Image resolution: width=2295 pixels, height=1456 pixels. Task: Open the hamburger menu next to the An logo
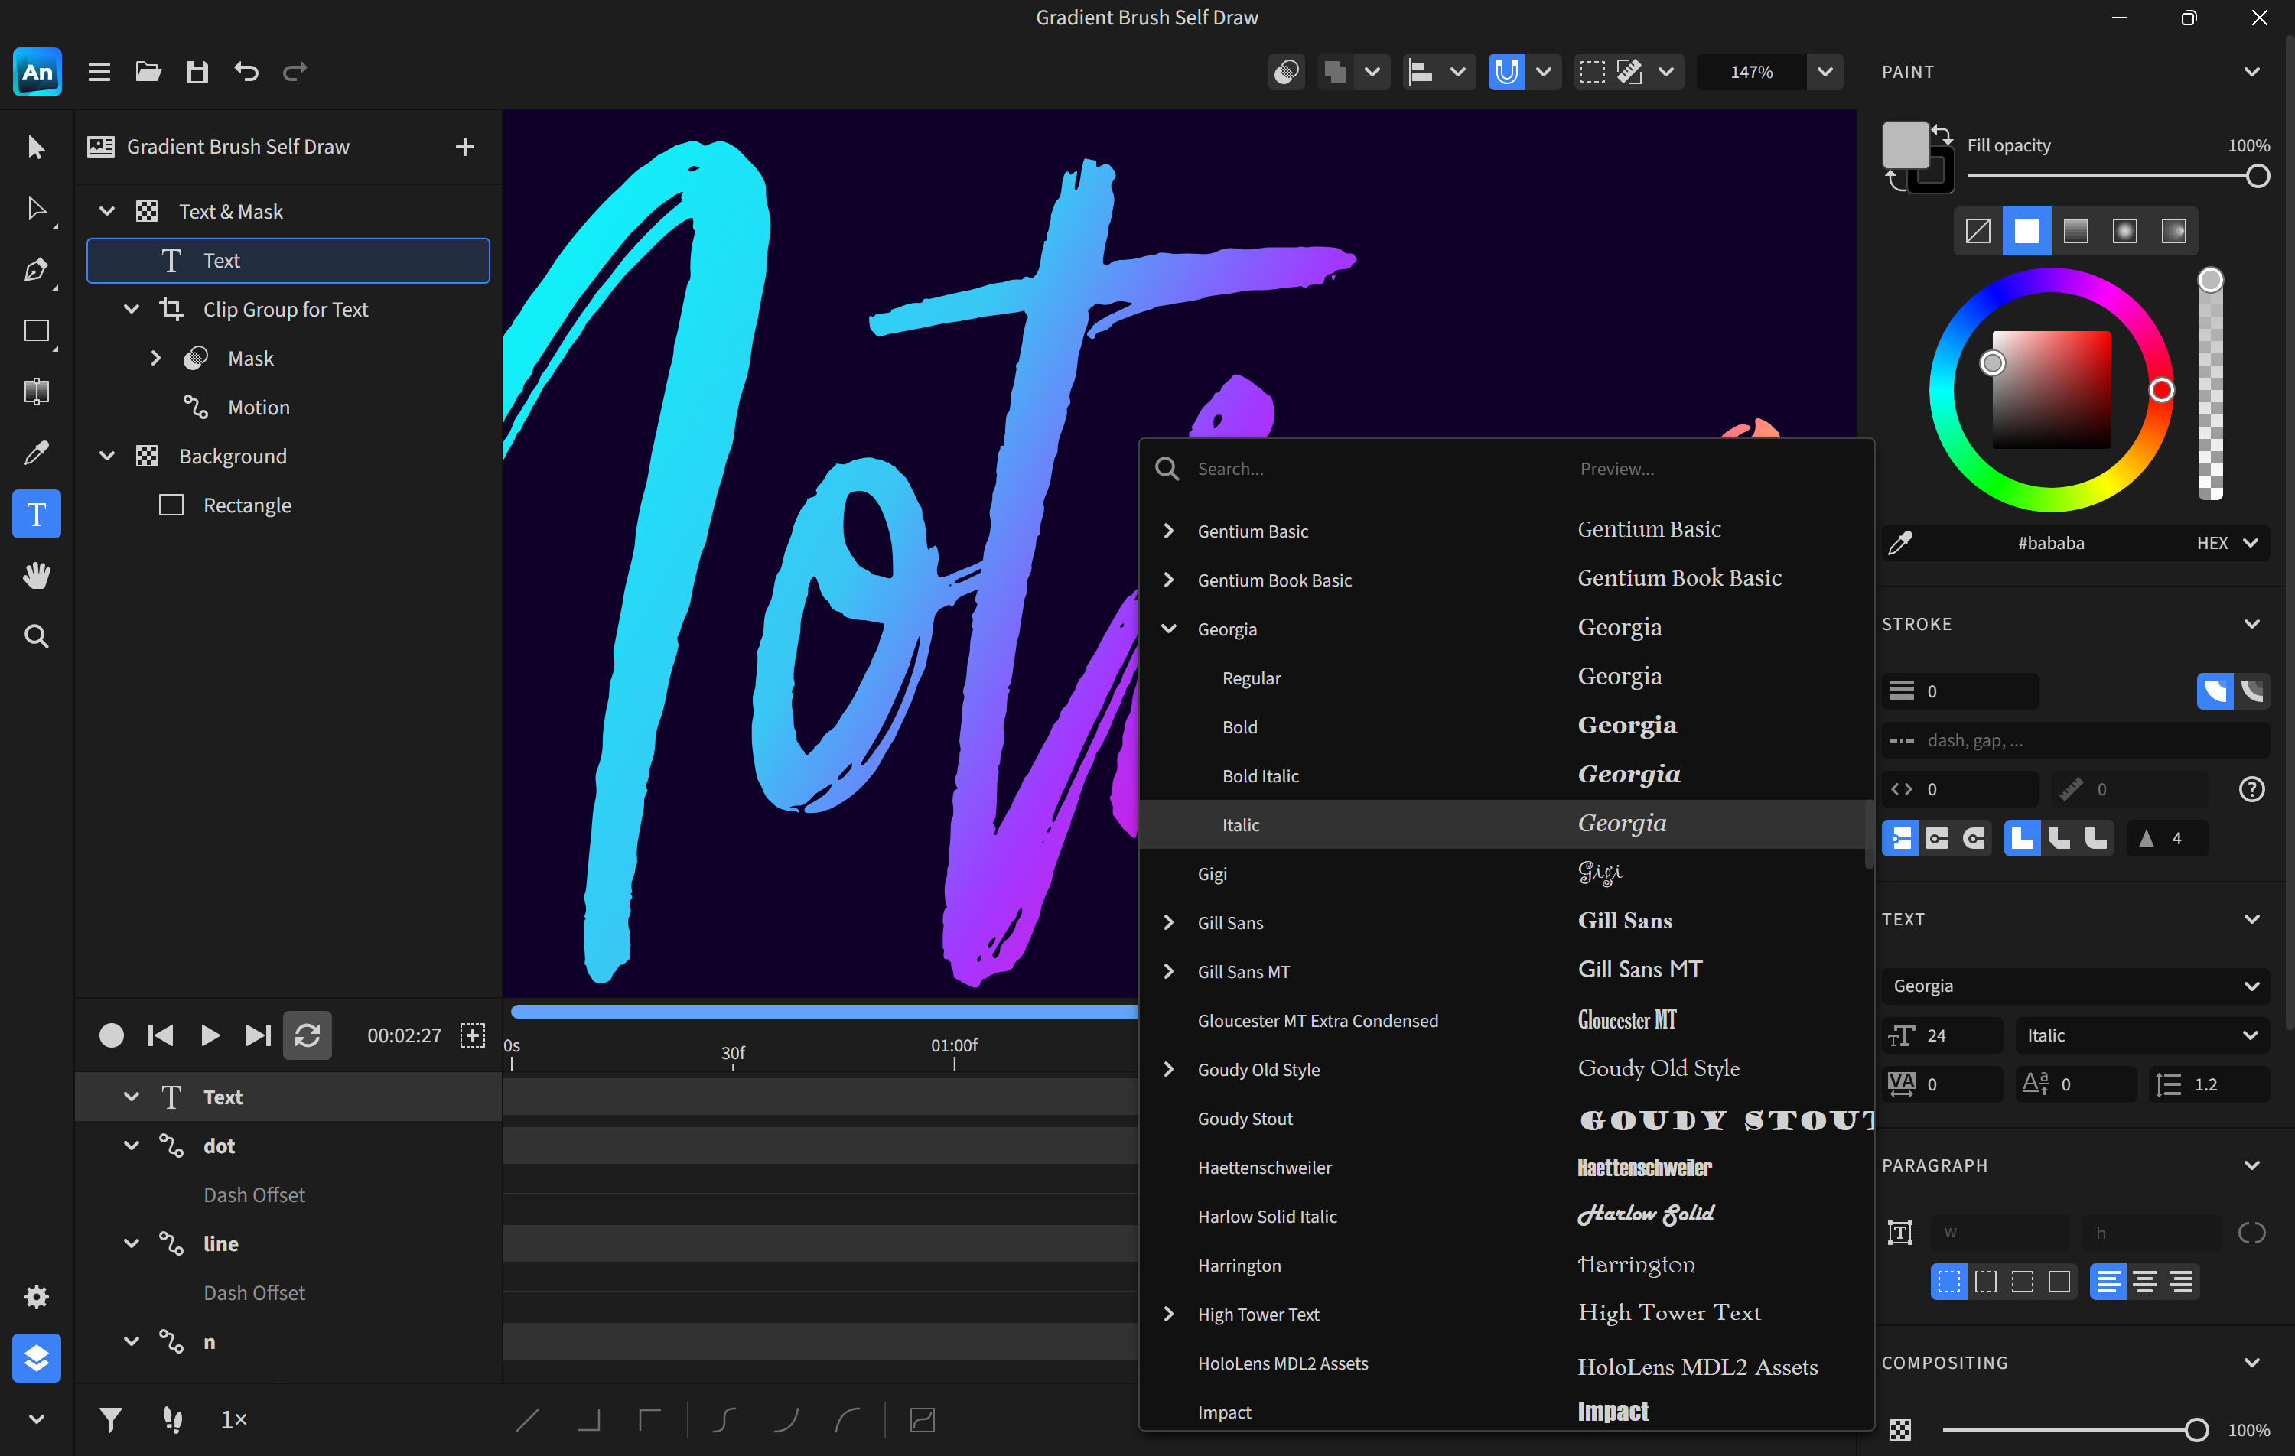pyautogui.click(x=98, y=71)
